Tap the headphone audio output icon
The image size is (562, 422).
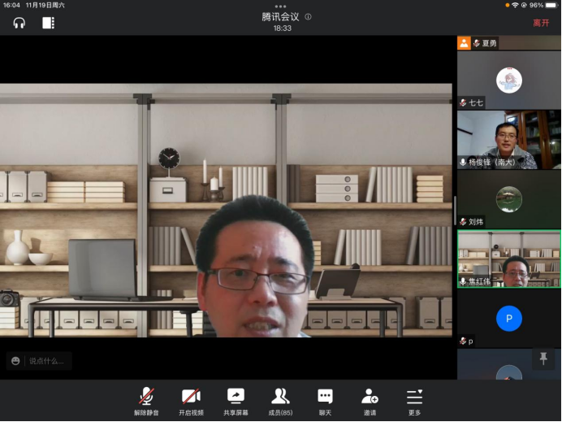[x=19, y=23]
